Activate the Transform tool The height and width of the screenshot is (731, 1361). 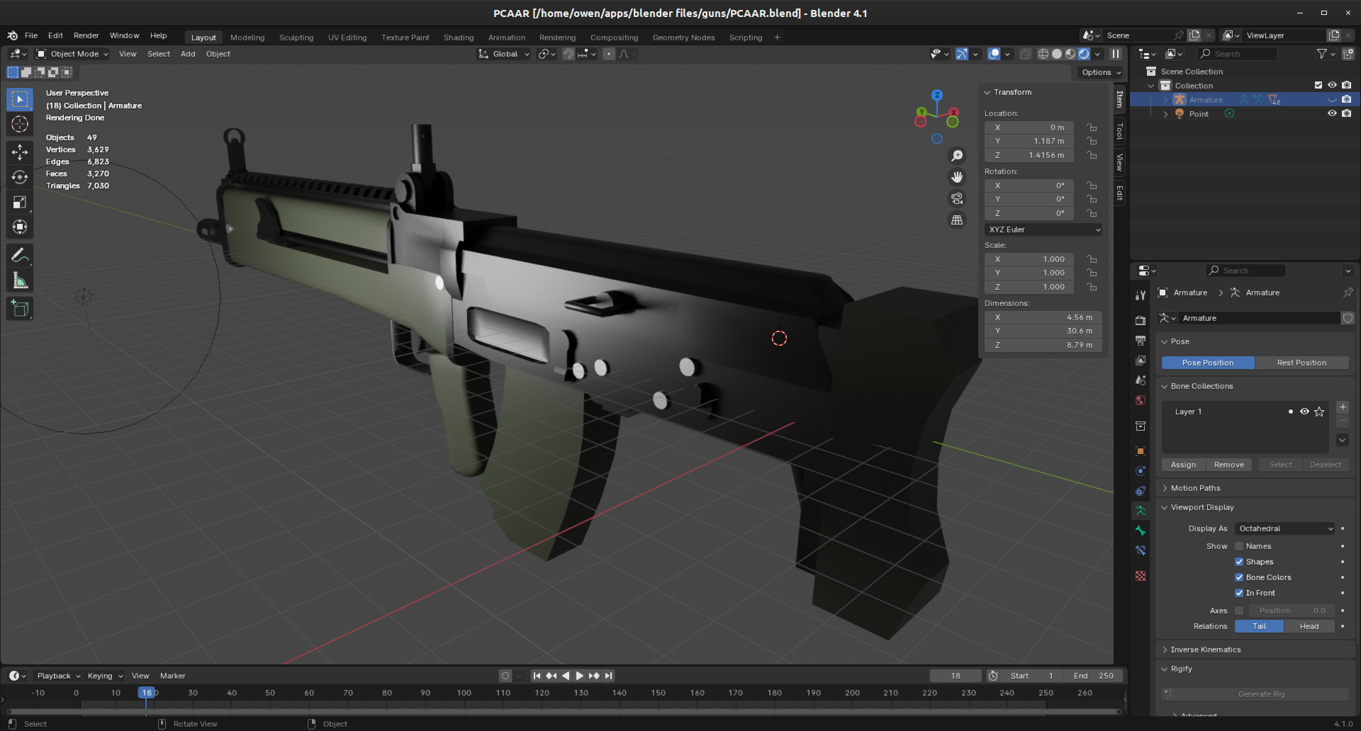[20, 227]
